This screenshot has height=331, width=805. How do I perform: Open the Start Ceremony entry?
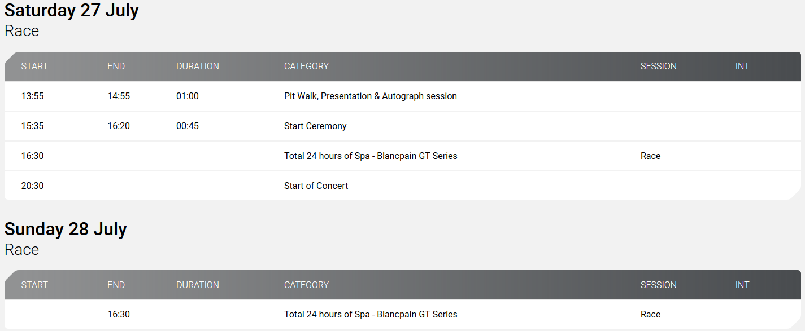point(315,126)
